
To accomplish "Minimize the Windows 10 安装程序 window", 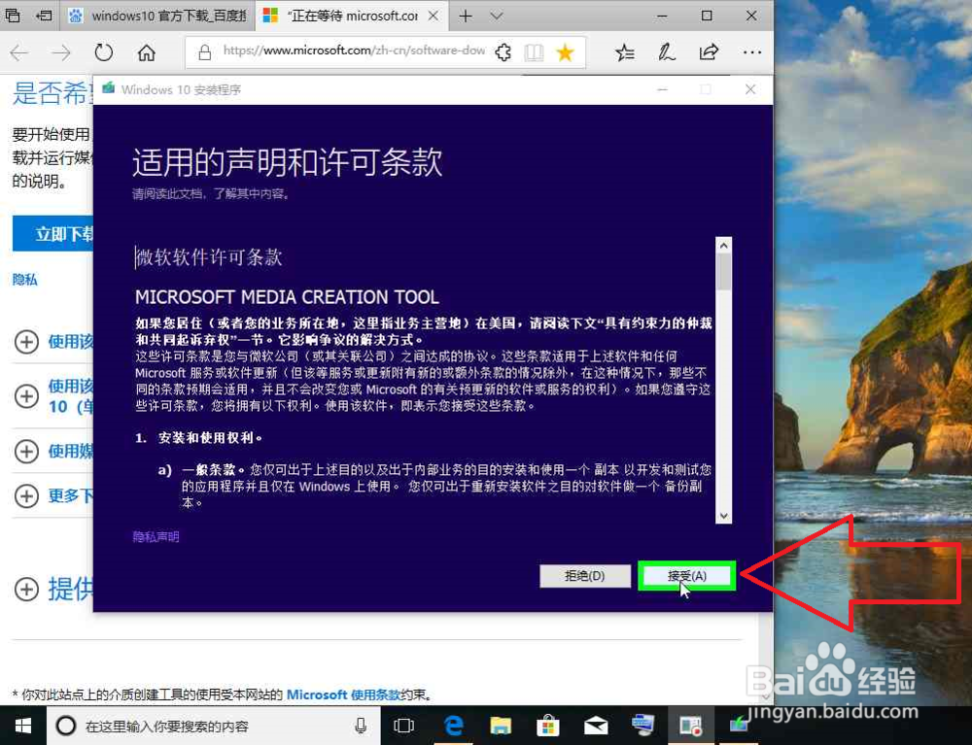I will click(662, 89).
